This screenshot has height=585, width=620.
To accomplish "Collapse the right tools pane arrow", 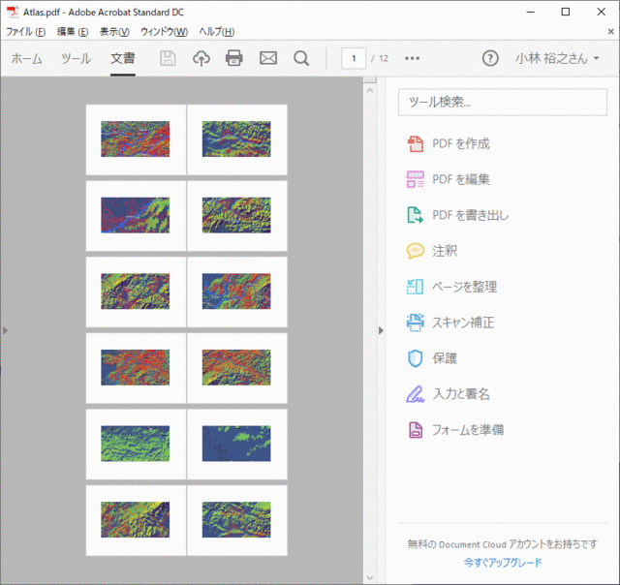I will click(x=381, y=330).
